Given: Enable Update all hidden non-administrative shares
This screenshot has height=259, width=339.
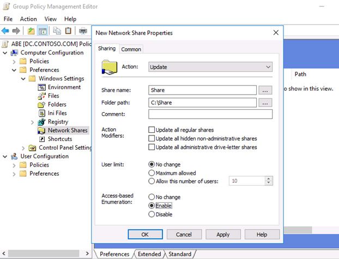Looking at the screenshot, I should click(x=152, y=139).
